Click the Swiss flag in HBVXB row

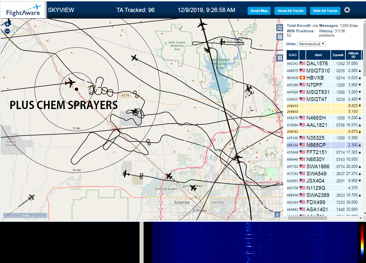pos(302,78)
